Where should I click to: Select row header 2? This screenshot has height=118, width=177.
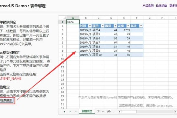click(63, 26)
